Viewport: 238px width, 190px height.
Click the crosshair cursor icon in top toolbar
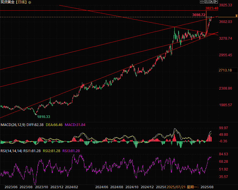(202, 2)
